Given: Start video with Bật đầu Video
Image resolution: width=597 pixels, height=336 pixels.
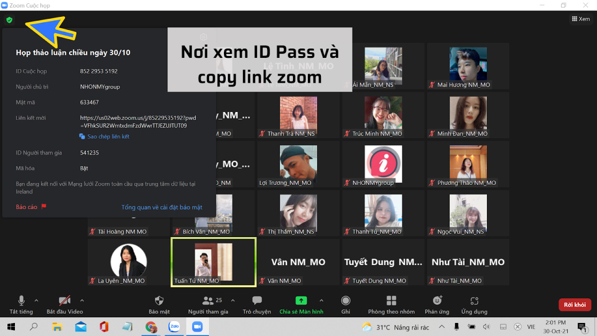Looking at the screenshot, I should (64, 303).
